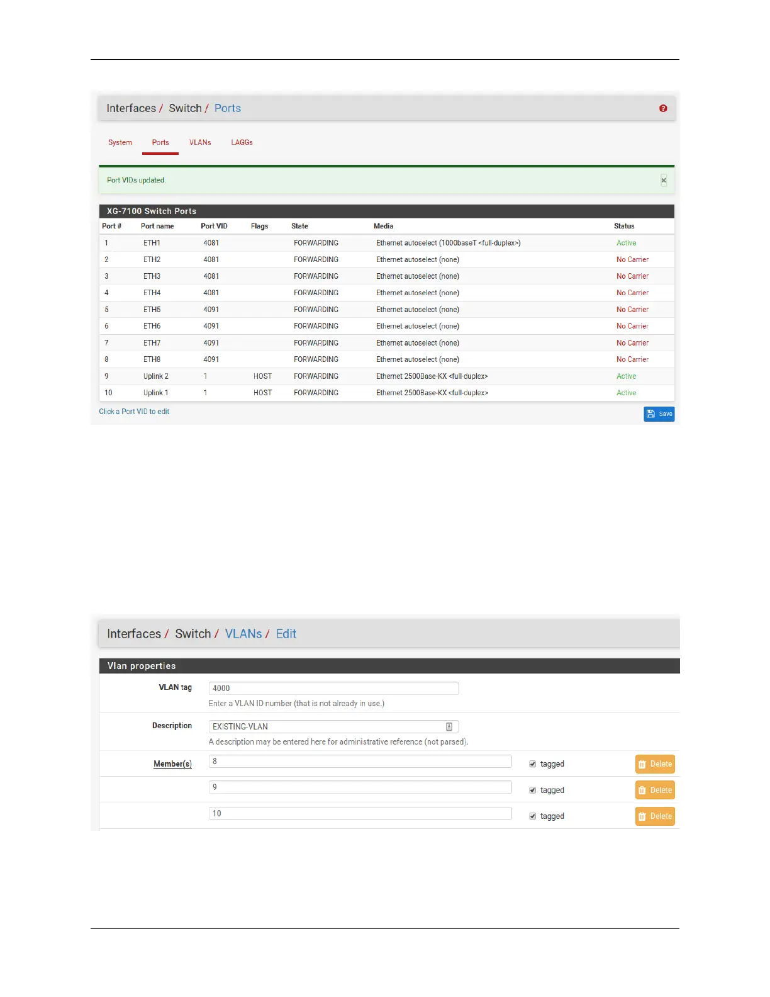The width and height of the screenshot is (770, 997).
Task: Edit the Port VID 1 for Uplink 2
Action: [x=205, y=376]
